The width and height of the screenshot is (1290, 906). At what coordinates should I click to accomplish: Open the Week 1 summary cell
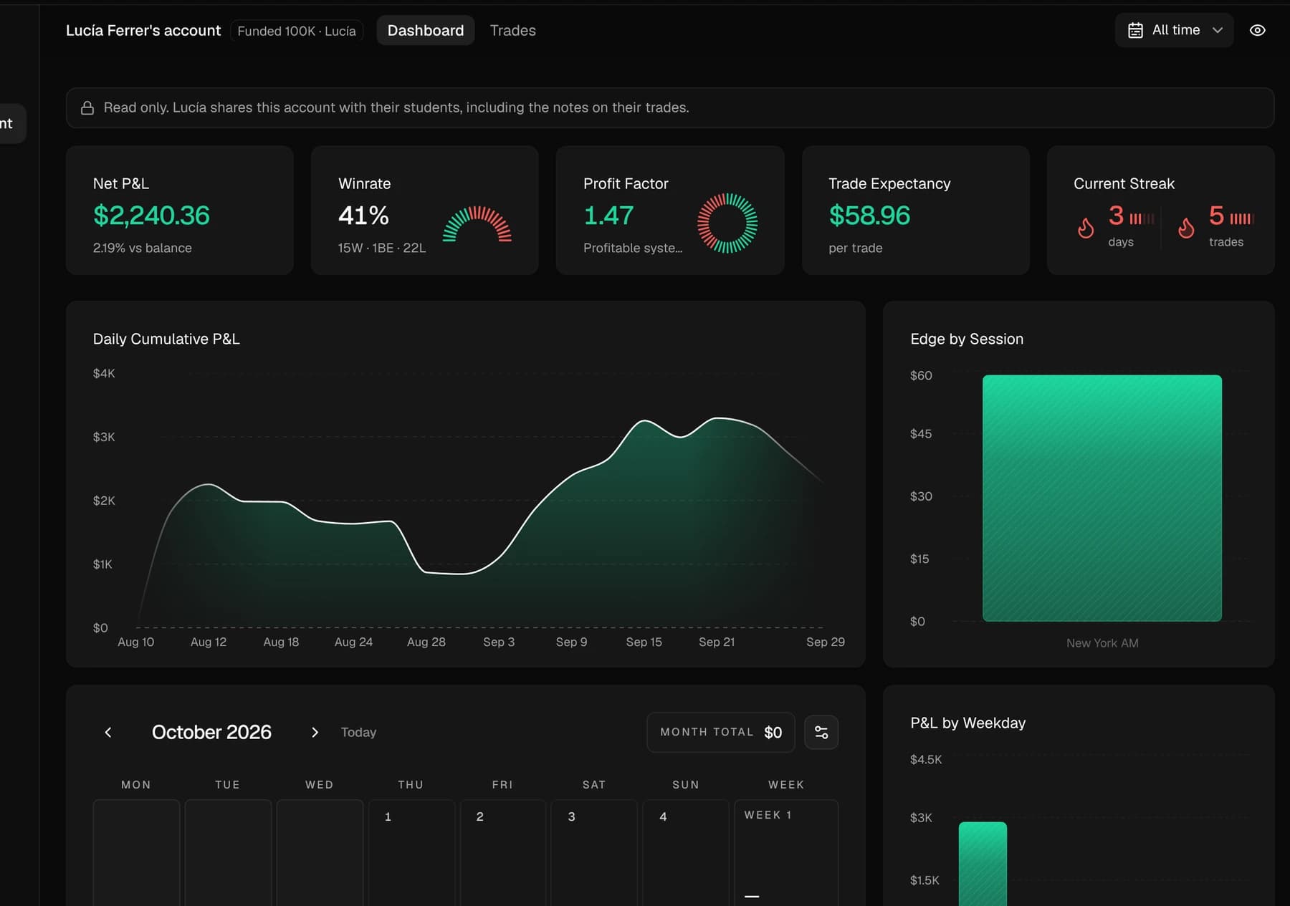click(x=786, y=852)
